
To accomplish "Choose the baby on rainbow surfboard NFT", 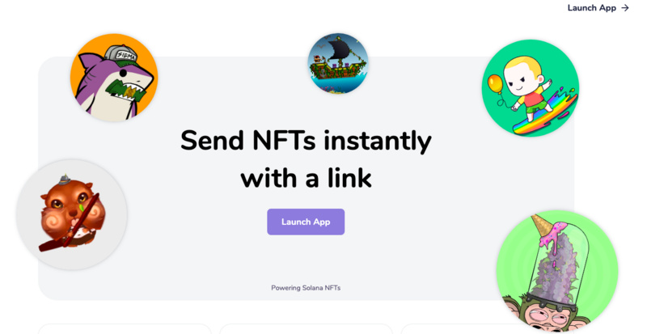I will tap(530, 88).
